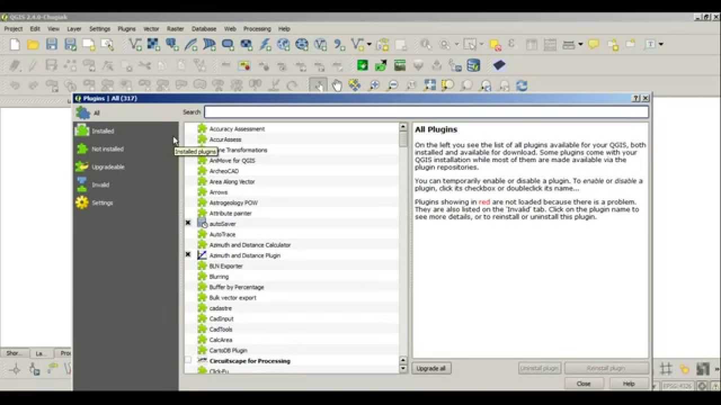Click the Add Vector Layer icon

[135, 44]
